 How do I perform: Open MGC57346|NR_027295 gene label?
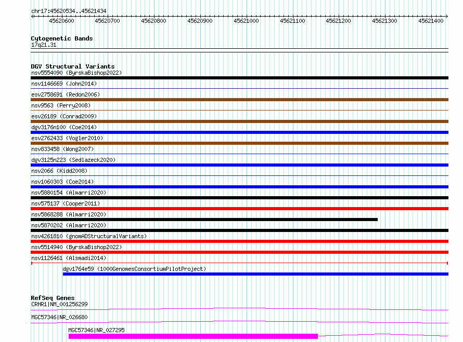pyautogui.click(x=96, y=330)
